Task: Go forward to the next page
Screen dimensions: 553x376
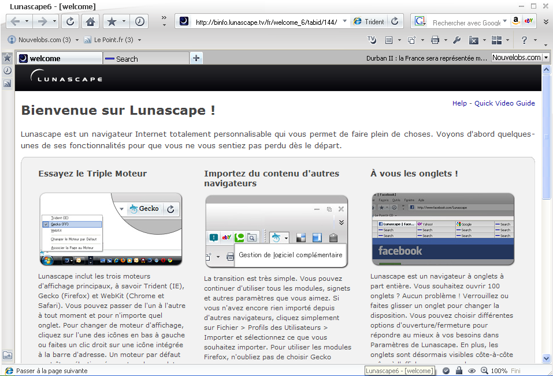Action: click(42, 22)
